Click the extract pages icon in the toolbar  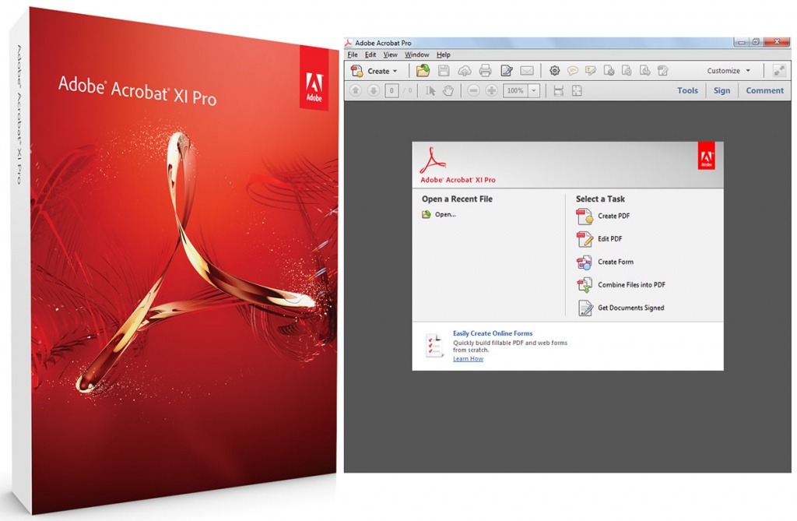coord(644,71)
